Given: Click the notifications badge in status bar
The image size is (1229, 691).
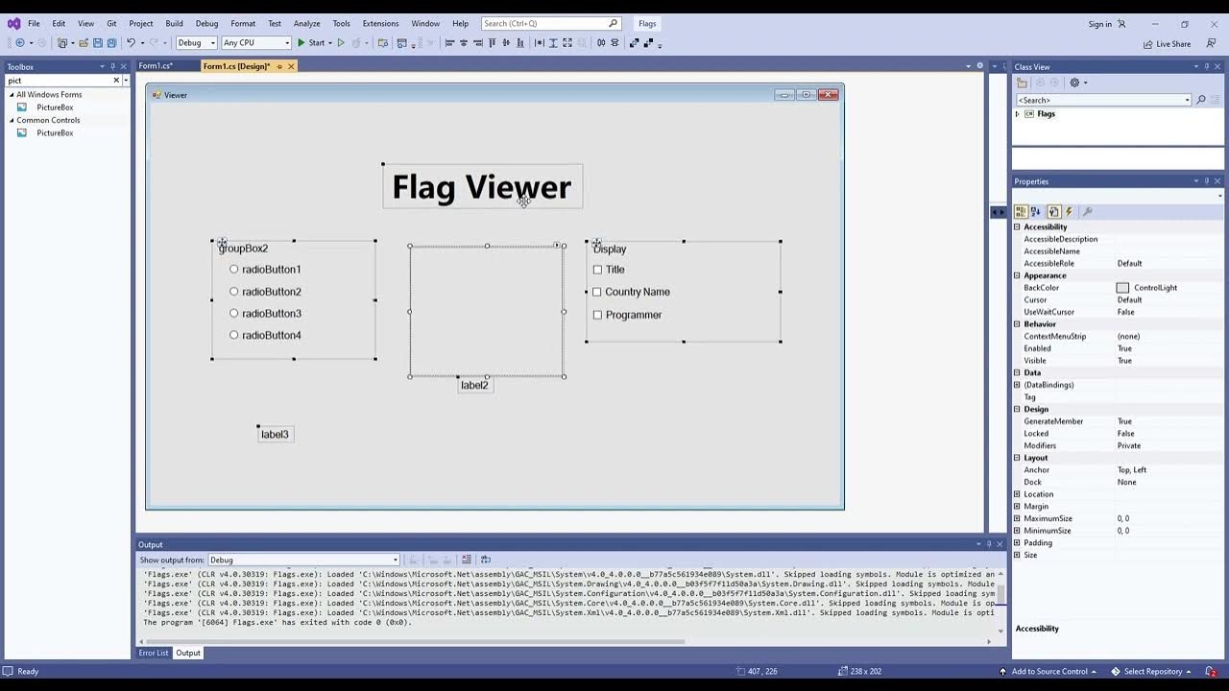Looking at the screenshot, I should (x=1212, y=672).
